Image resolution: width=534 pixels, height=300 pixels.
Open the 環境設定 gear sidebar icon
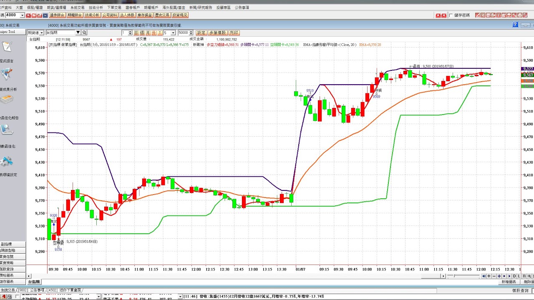click(7, 162)
